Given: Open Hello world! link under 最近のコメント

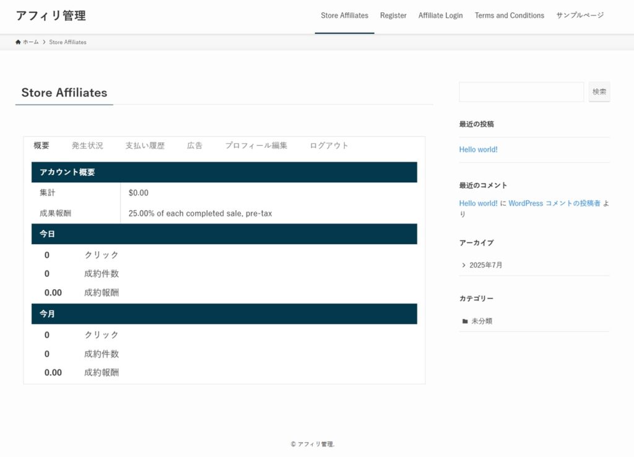Looking at the screenshot, I should 478,203.
